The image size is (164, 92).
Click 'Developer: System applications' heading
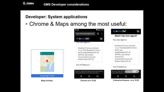56,17
